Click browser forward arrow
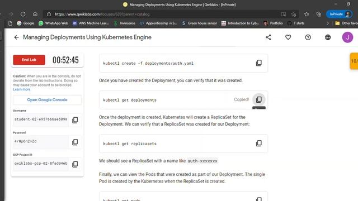Screen dimensions: 358x201 [11, 14]
